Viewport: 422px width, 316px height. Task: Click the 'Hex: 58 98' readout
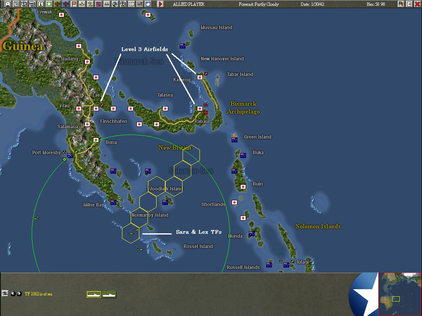(376, 4)
